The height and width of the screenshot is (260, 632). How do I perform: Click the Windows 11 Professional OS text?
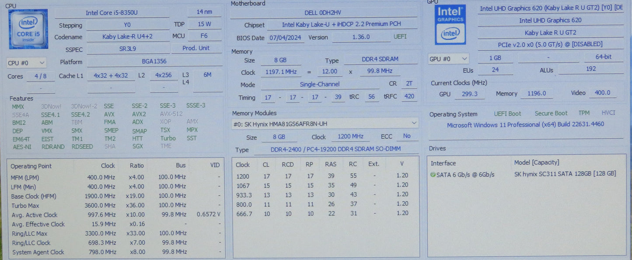(x=525, y=125)
